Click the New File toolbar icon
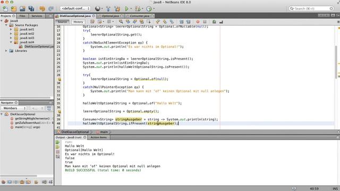The image size is (340, 191). coord(5,8)
